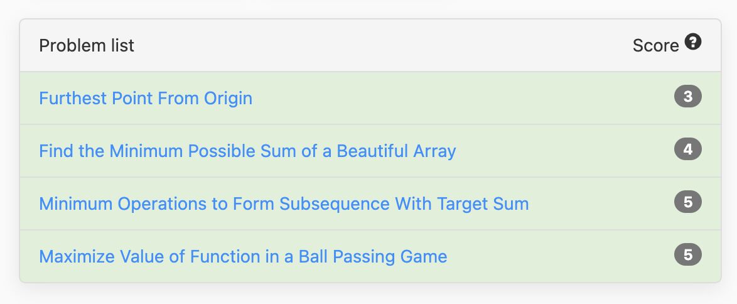This screenshot has width=737, height=304.
Task: Select the green Furthest Point From Origin row background
Action: point(370,99)
